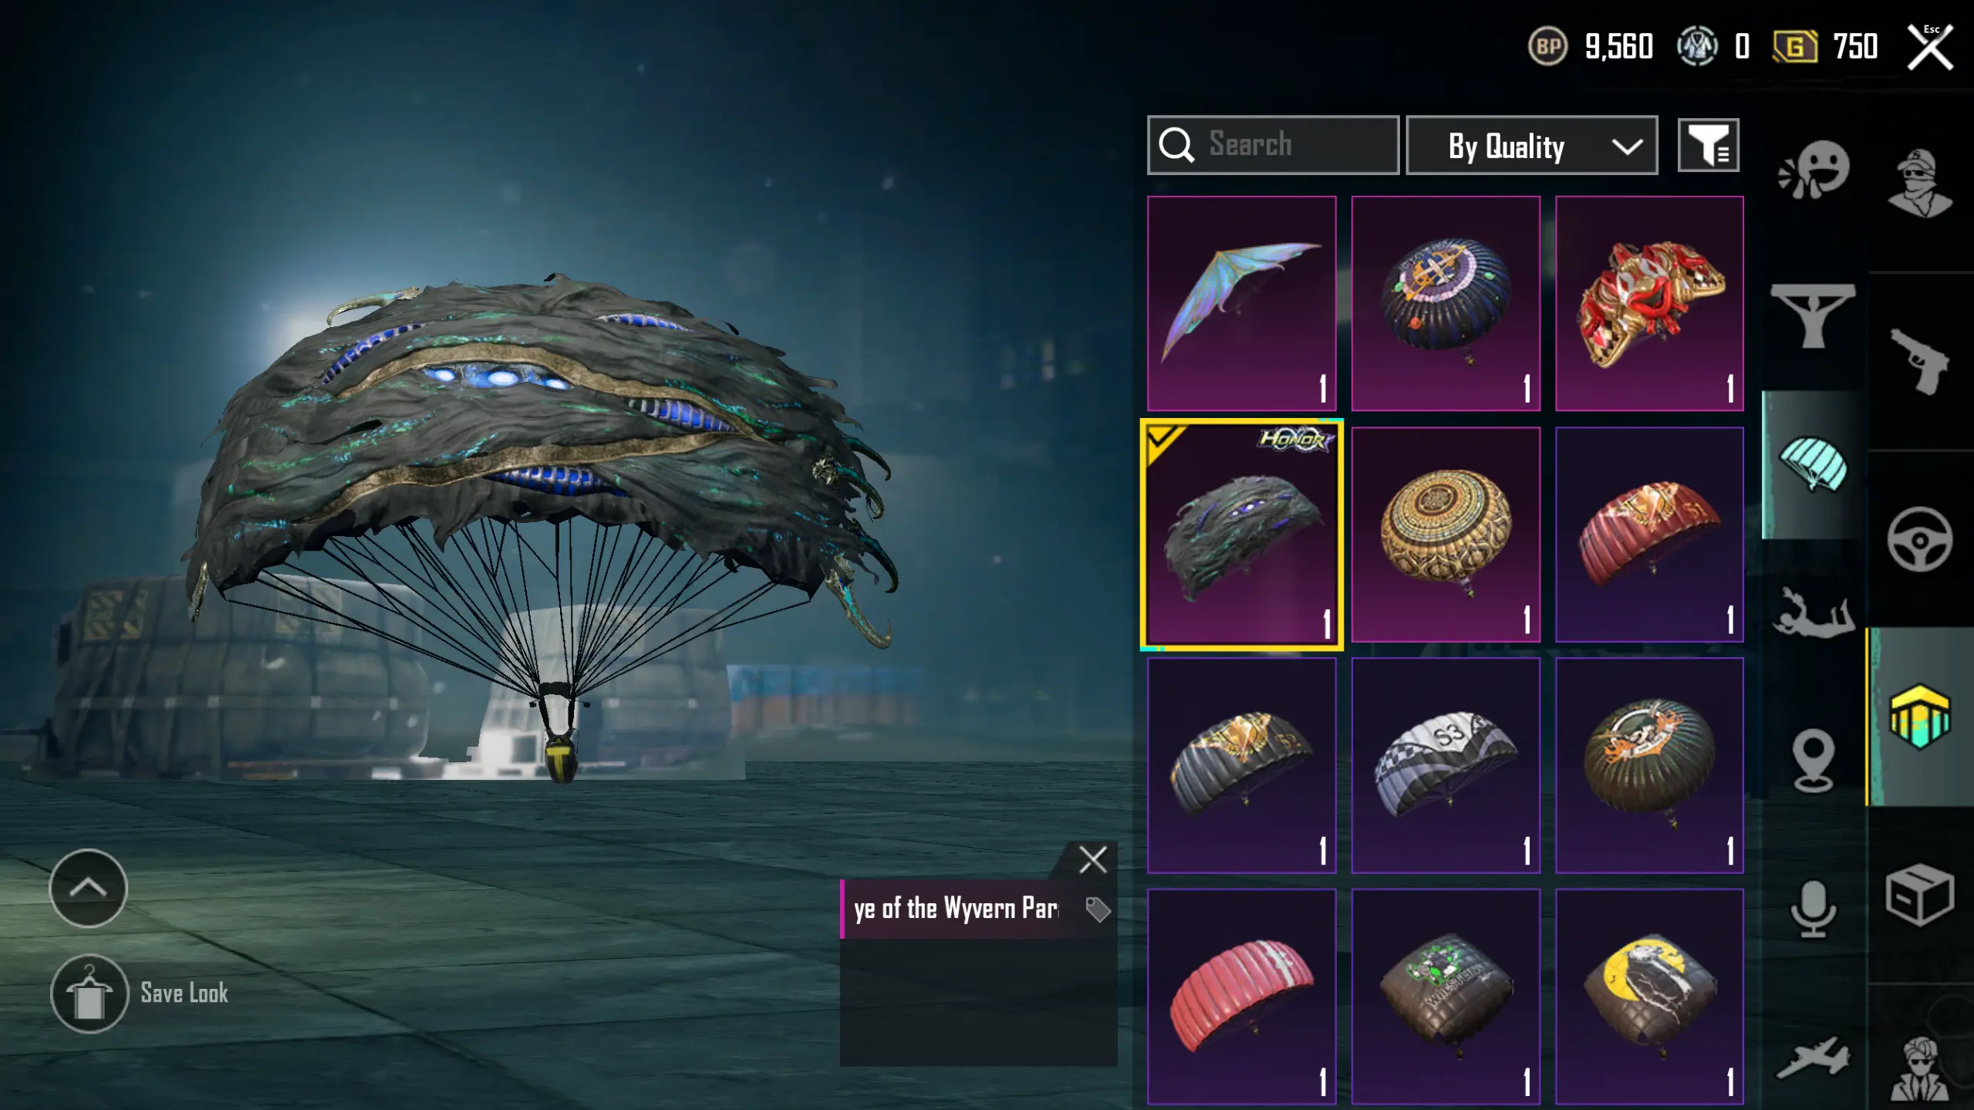Open the map pin marker category
1974x1110 pixels.
tap(1814, 761)
